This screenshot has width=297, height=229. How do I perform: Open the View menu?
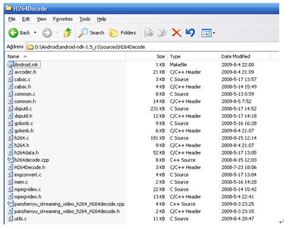42,19
